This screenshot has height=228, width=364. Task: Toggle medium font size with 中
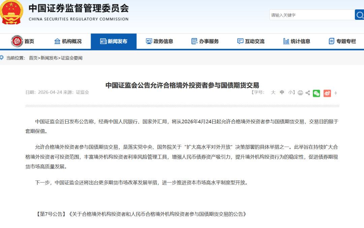coord(282,92)
